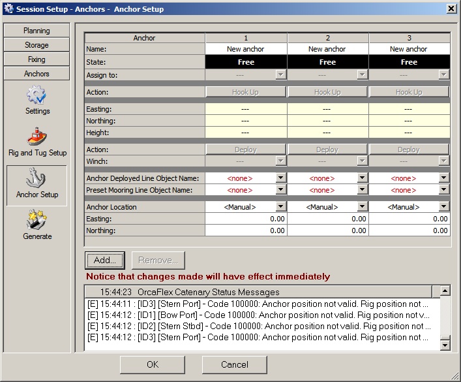Close the Session Setup dialog window

coord(450,8)
